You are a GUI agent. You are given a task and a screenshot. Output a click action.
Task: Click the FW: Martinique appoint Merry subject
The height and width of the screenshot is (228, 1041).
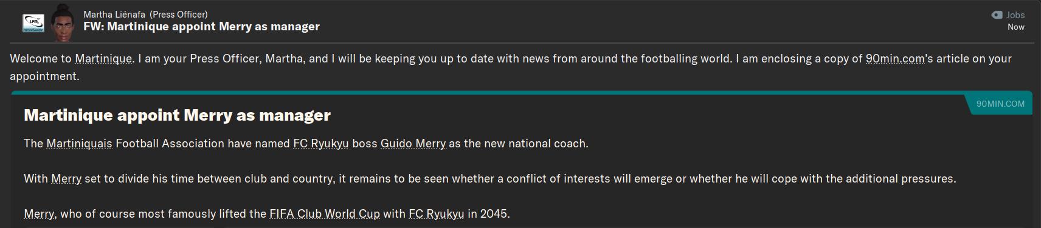click(201, 27)
